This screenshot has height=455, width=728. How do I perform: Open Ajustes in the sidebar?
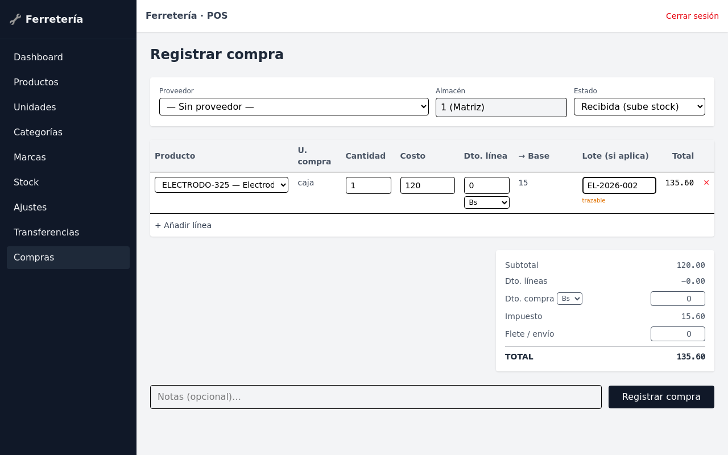click(x=68, y=208)
